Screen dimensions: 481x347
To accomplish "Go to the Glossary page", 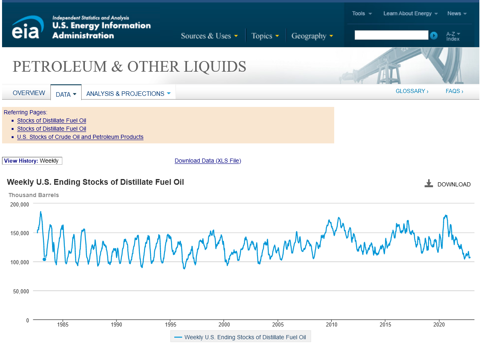I will coord(412,91).
